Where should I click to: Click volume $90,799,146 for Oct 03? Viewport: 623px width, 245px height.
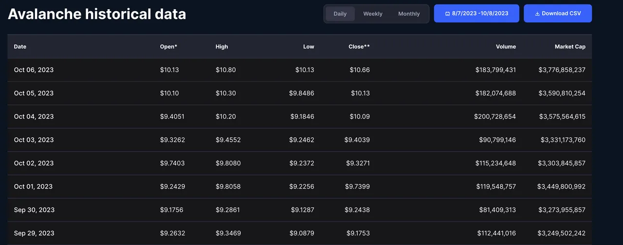(x=497, y=140)
